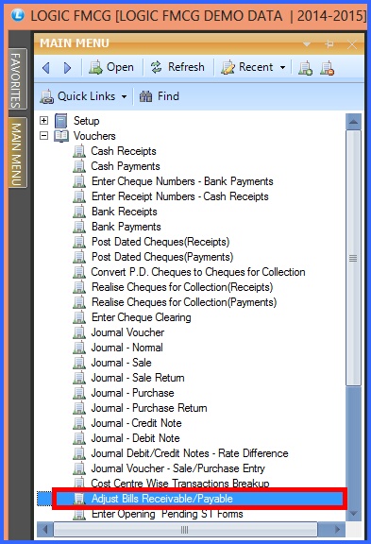The image size is (371, 544).
Task: Select Journal - Sale Return
Action: click(x=138, y=378)
